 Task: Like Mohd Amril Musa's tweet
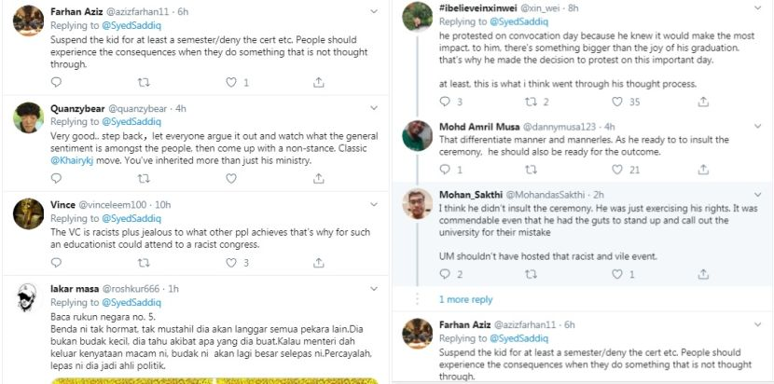612,170
